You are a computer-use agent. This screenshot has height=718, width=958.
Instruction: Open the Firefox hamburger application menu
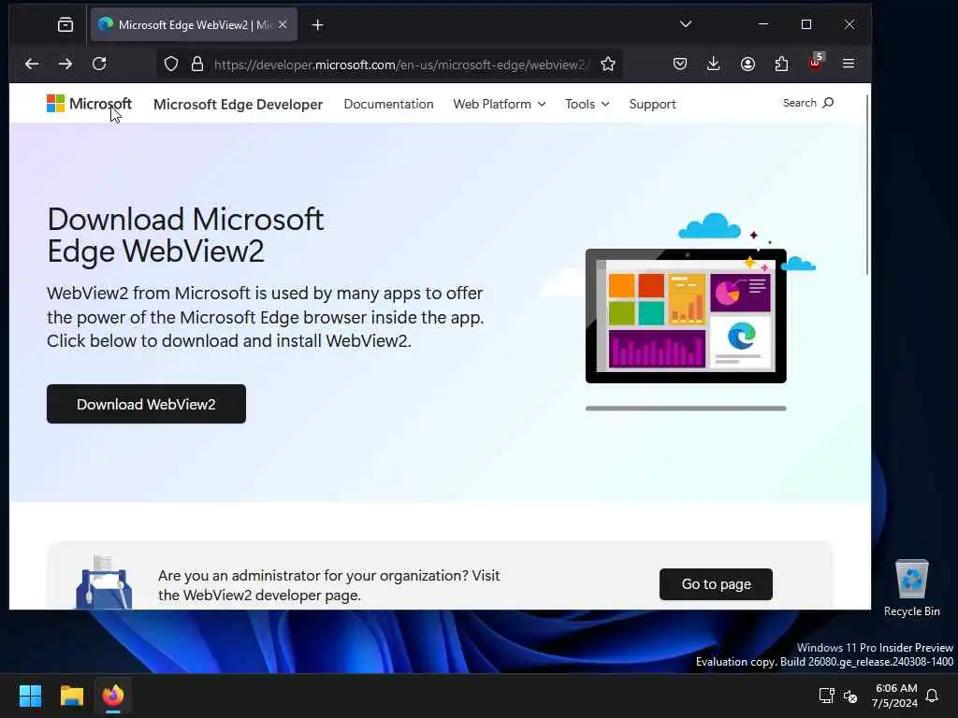[x=849, y=64]
